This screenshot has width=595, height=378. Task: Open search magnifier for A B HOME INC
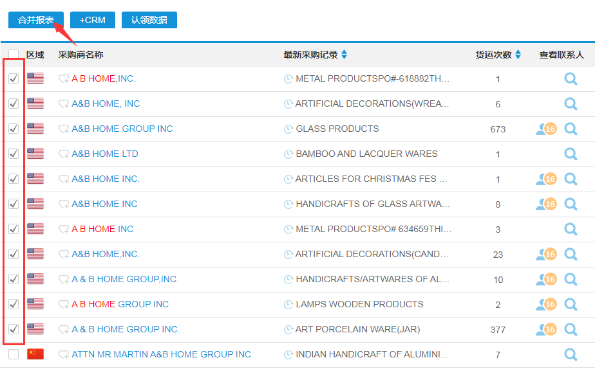point(571,229)
